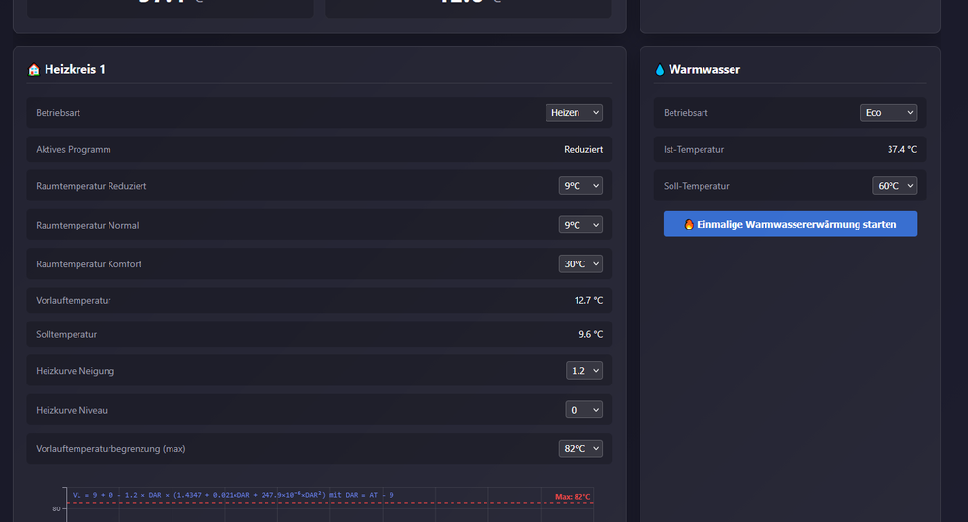Image resolution: width=968 pixels, height=522 pixels.
Task: Open the Heizkurve Neigung dropdown
Action: point(584,371)
